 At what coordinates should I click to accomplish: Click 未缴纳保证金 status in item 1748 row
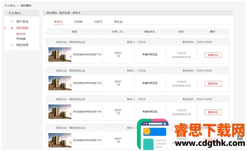(x=150, y=112)
